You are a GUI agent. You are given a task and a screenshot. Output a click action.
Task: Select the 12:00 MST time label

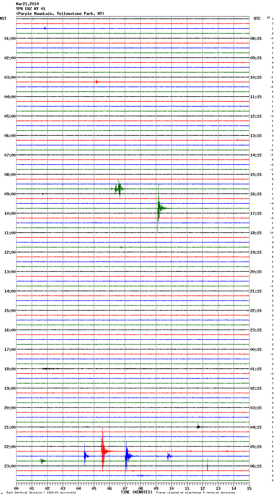point(10,252)
